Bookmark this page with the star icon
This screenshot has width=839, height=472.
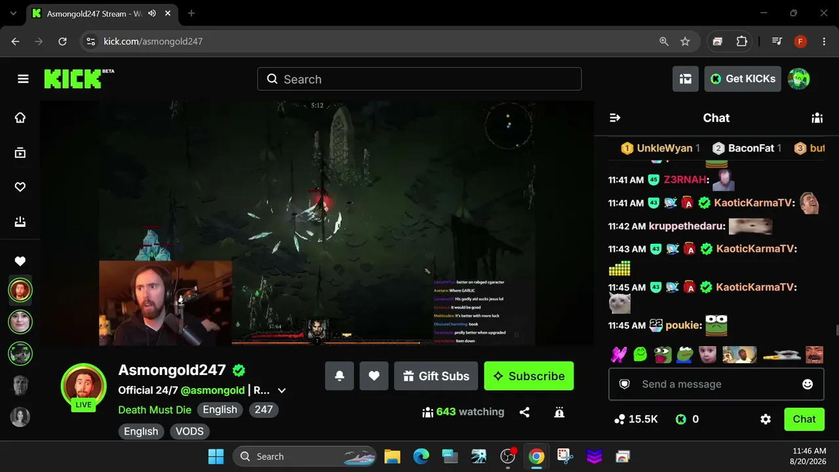pos(685,41)
